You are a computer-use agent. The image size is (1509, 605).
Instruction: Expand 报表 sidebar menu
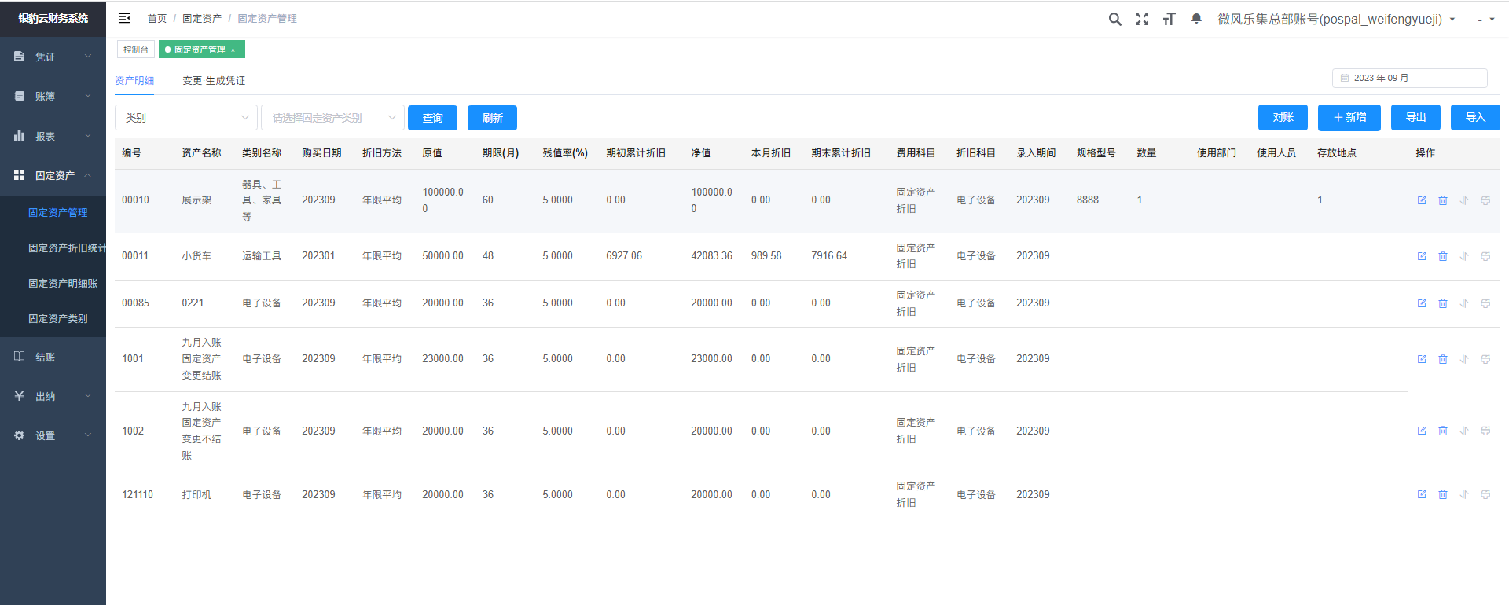[x=53, y=136]
